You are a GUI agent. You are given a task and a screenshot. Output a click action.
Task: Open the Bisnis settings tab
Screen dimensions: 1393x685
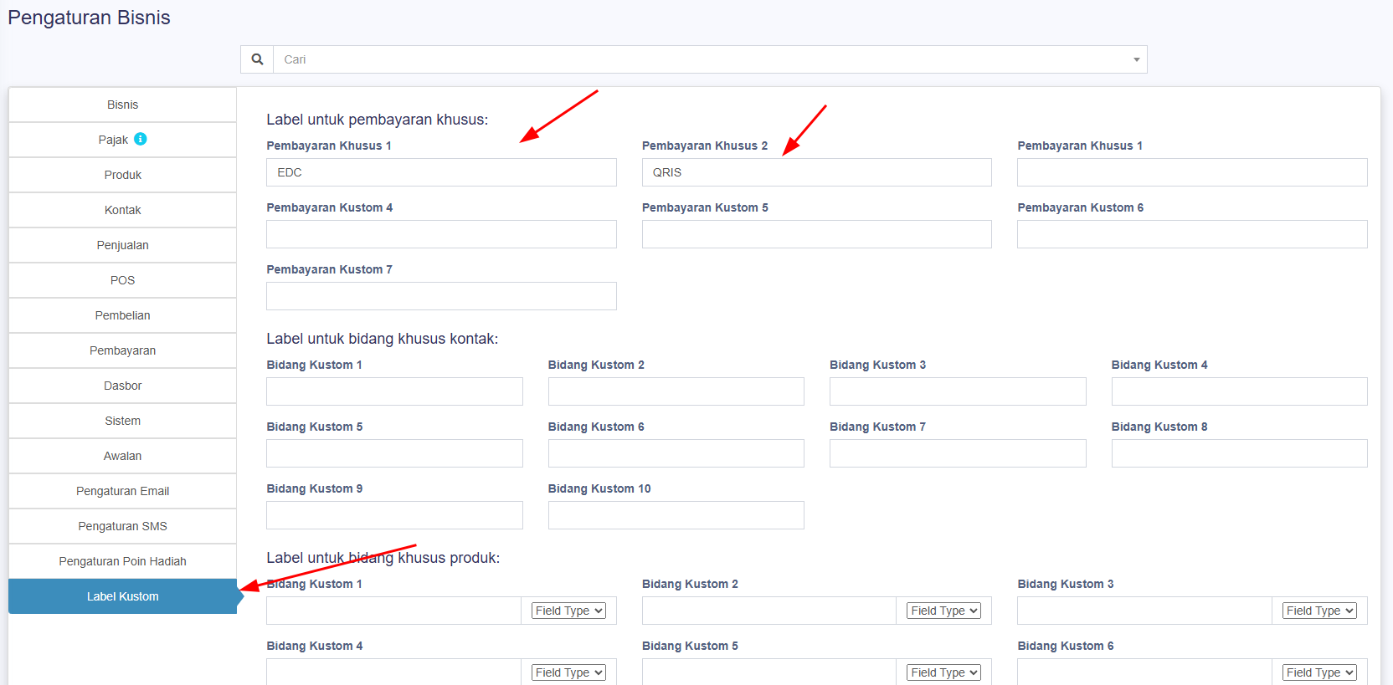click(122, 105)
